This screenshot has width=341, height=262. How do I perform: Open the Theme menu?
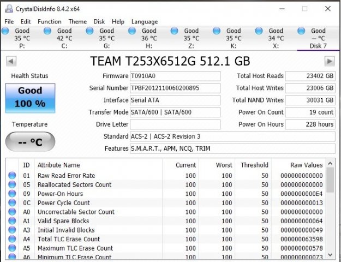point(77,21)
